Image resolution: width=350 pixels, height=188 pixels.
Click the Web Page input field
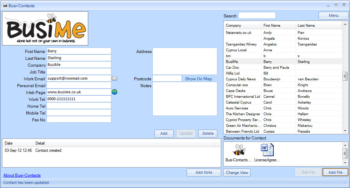pos(79,92)
